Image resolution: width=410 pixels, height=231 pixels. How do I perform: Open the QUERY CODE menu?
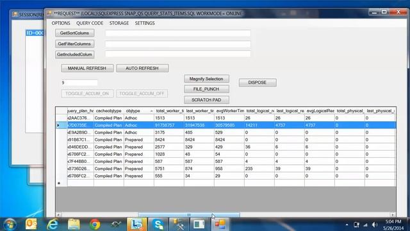click(90, 23)
